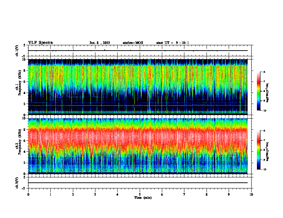Screen dimensions: 283x218
Task: Click the ch.3 voltage waveform trace
Action: 138,183
